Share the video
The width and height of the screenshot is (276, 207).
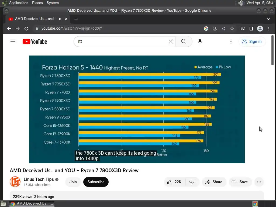click(214, 182)
